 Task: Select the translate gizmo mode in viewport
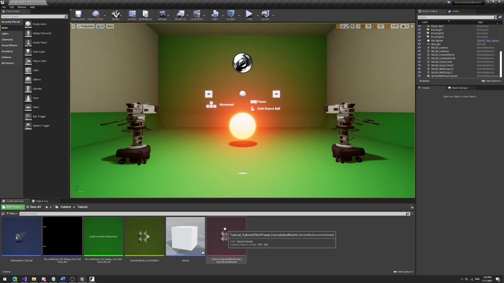point(338,26)
